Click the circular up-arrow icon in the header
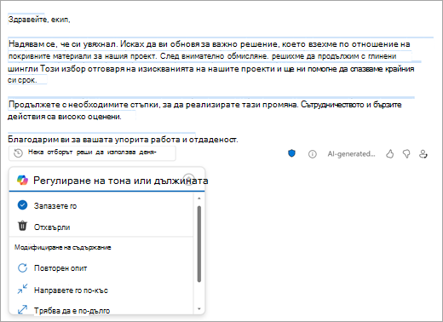The width and height of the screenshot is (443, 322). [x=189, y=180]
